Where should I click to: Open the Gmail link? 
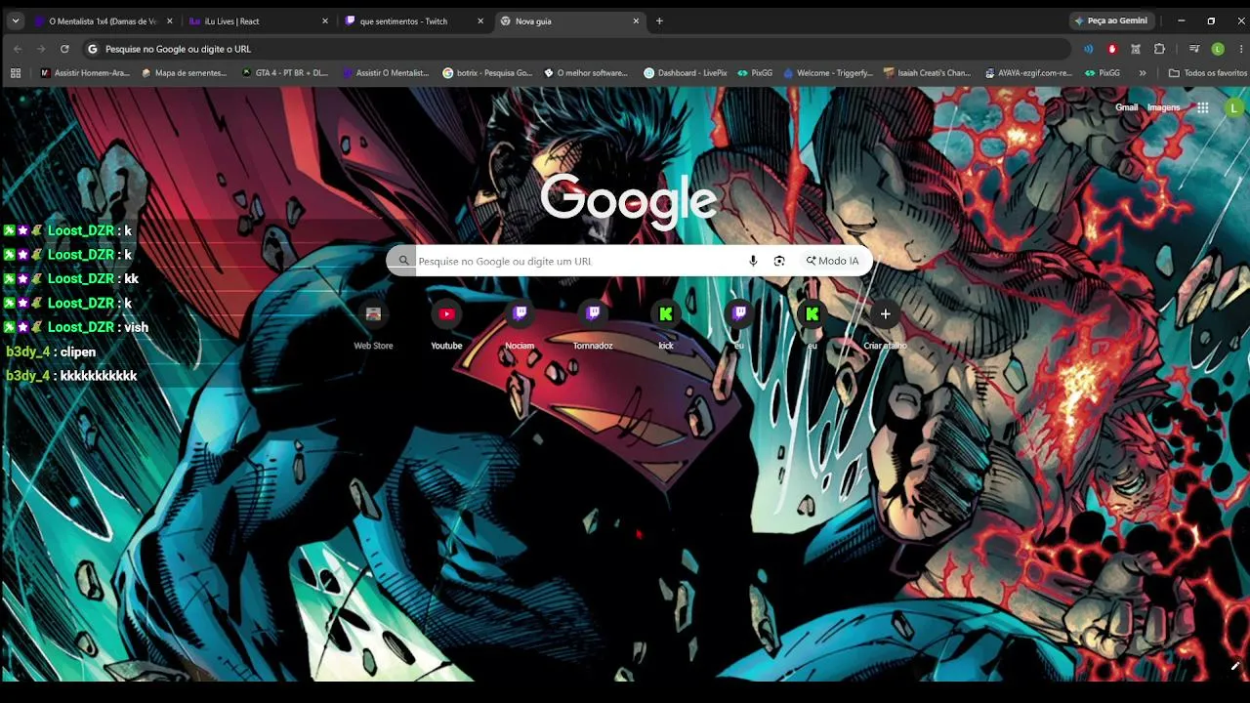(x=1126, y=107)
